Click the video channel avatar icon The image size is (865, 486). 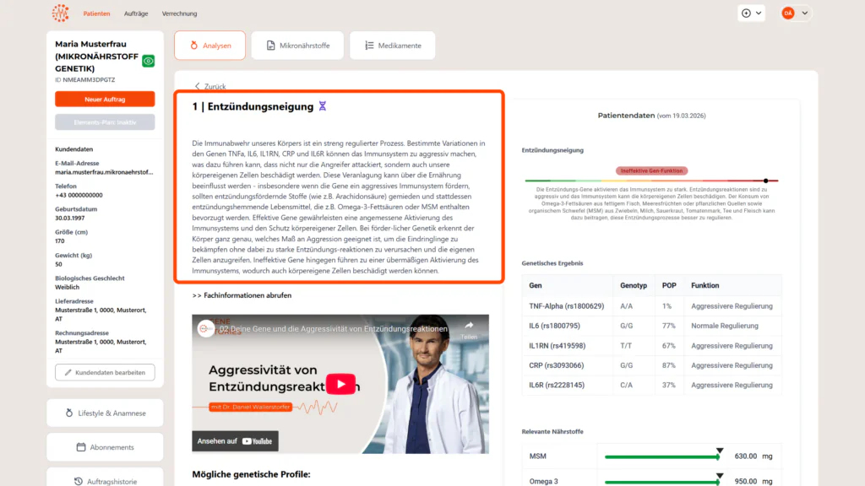coord(206,327)
